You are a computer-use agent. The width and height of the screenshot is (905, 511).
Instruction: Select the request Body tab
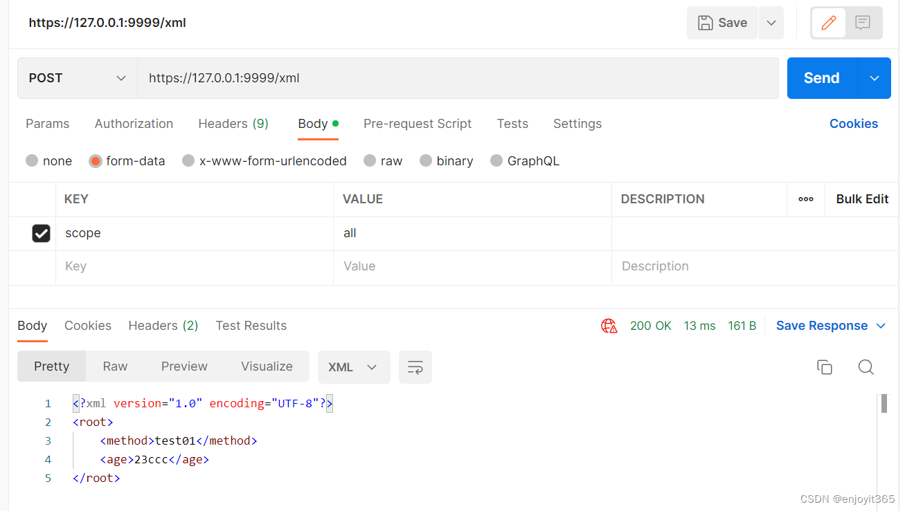318,124
